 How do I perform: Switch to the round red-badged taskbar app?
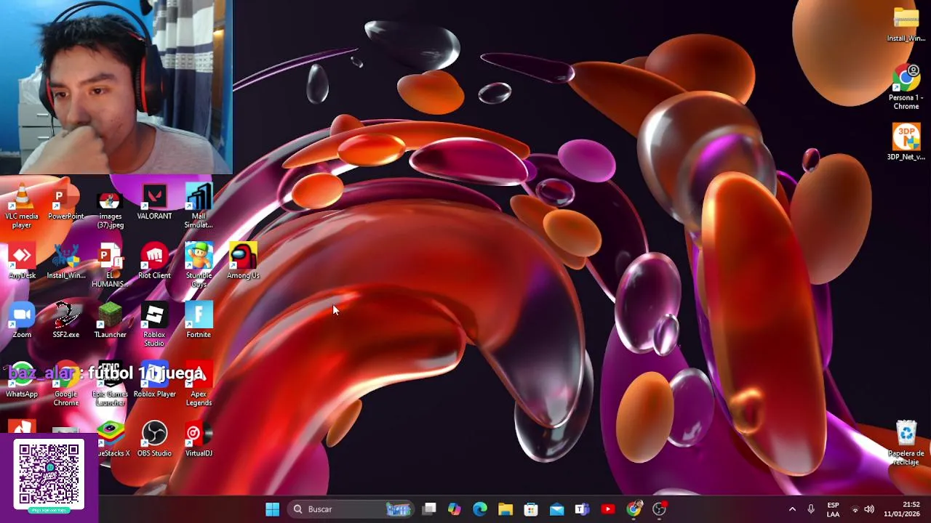660,509
